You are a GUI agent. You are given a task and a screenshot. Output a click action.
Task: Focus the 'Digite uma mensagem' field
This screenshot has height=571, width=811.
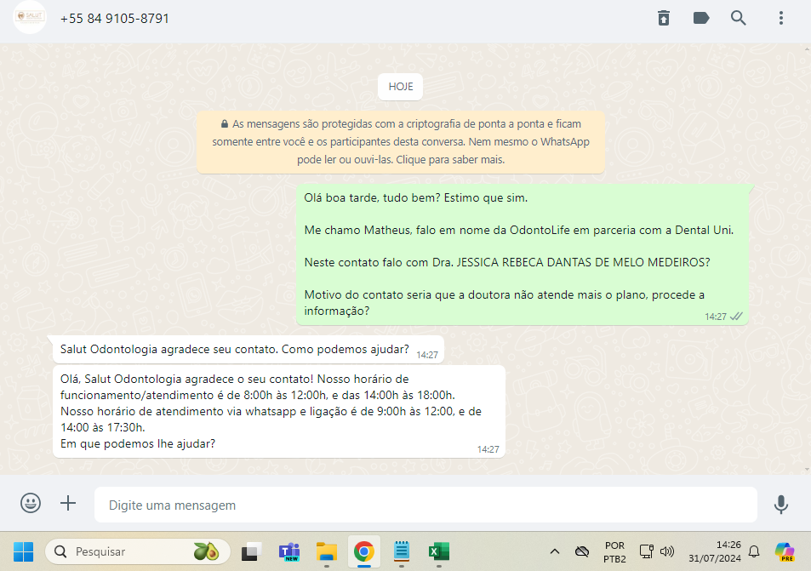(x=425, y=505)
